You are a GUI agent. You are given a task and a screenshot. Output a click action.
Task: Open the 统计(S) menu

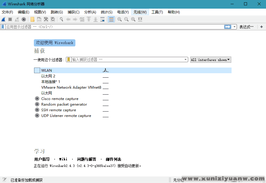point(107,12)
